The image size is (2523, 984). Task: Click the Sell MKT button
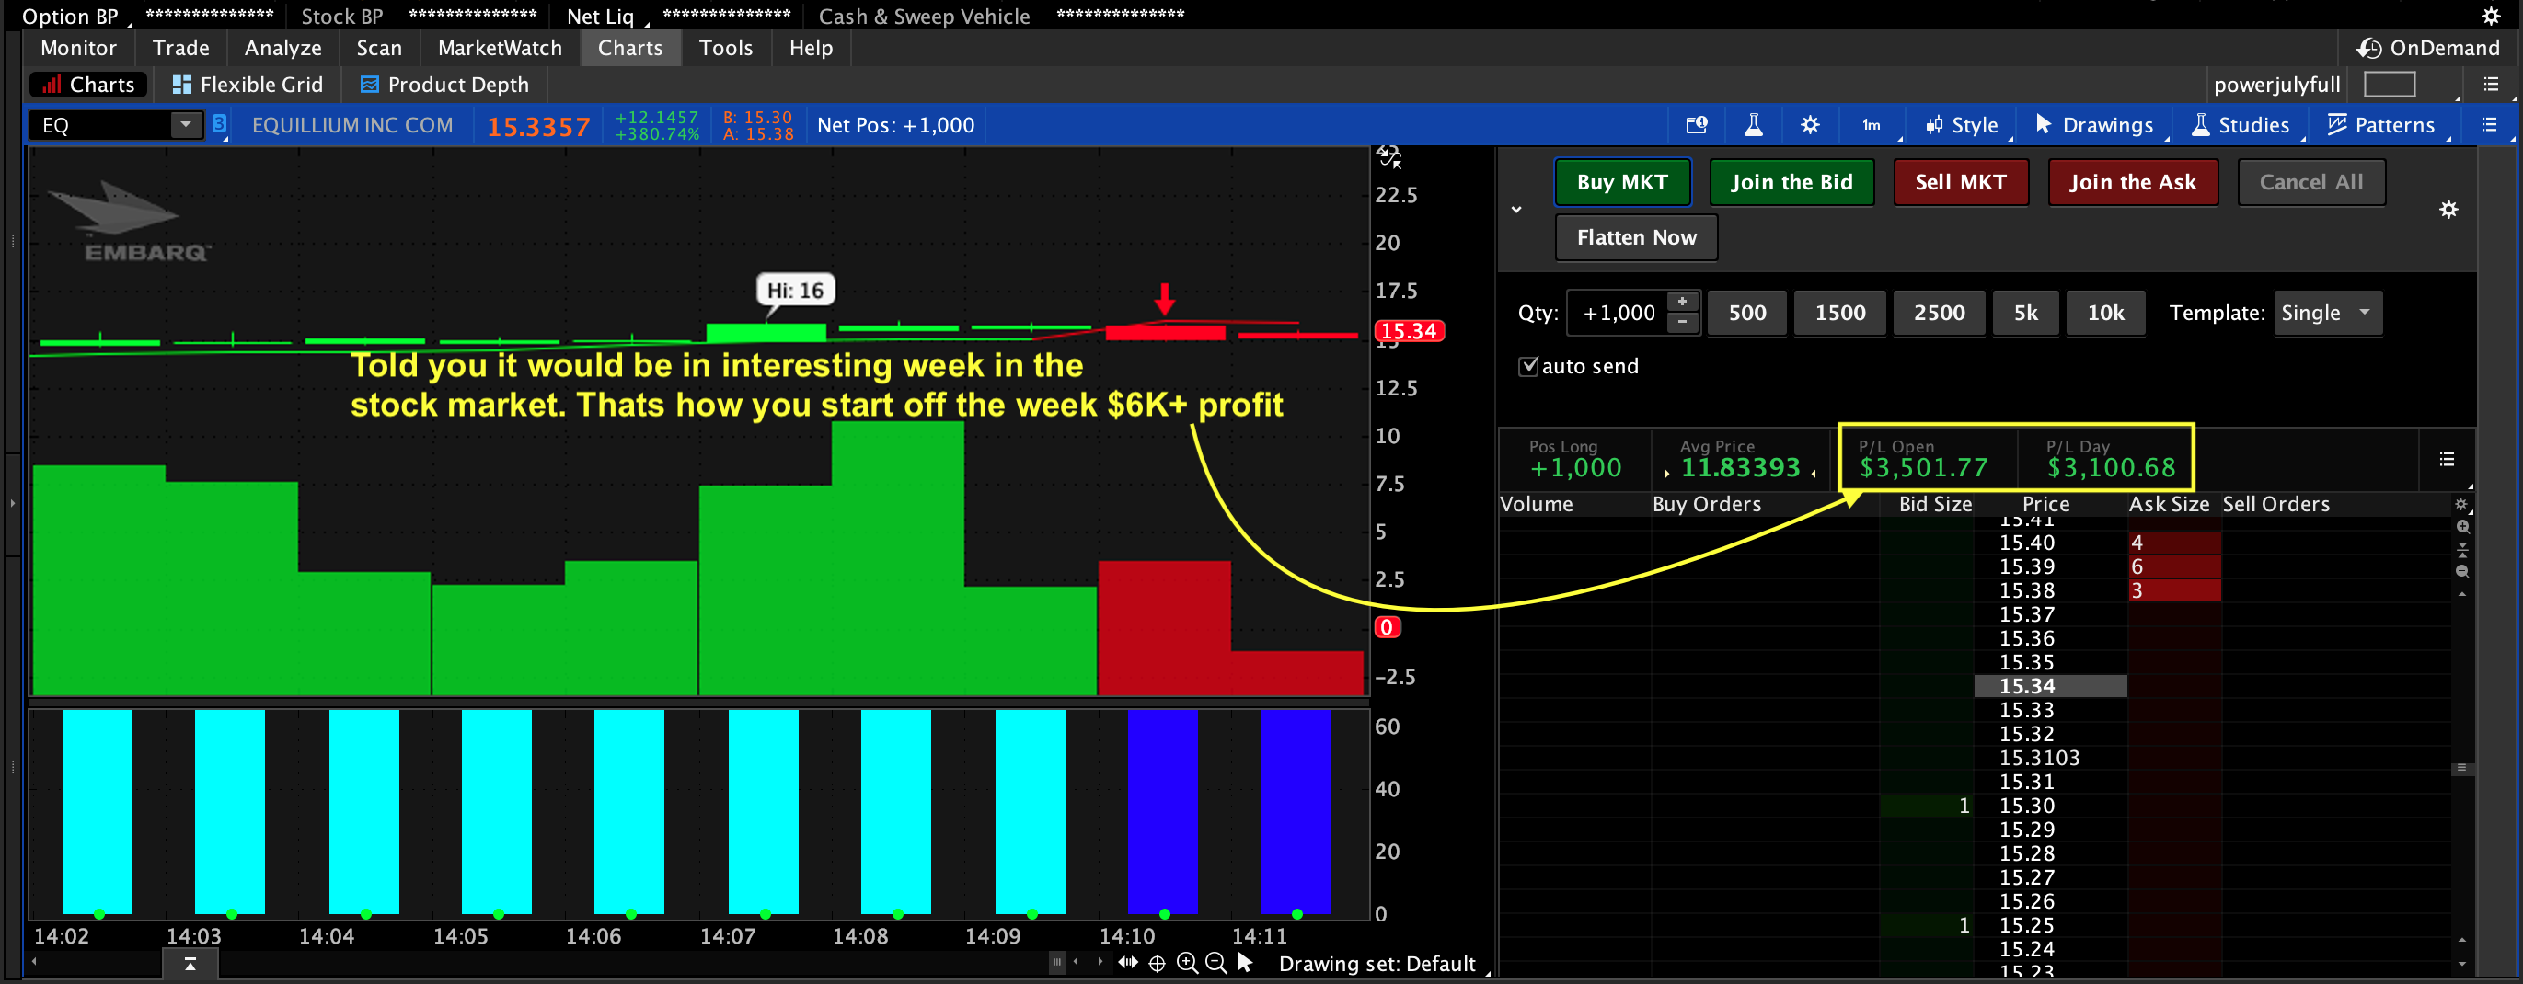(1960, 182)
